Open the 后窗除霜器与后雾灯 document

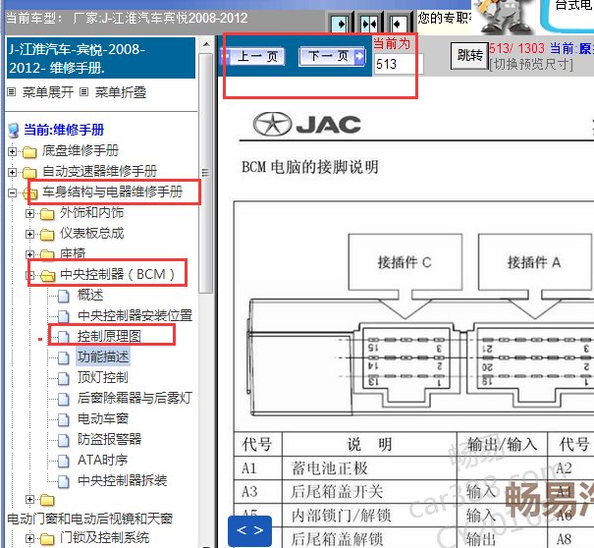(x=135, y=398)
